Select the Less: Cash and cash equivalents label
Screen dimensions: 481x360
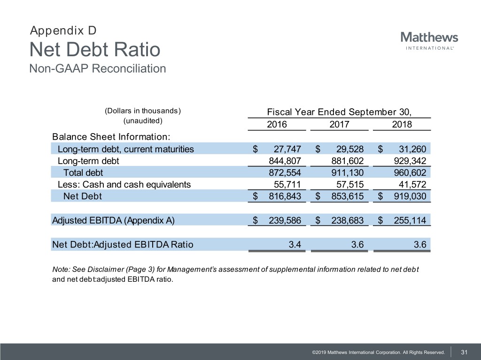click(x=124, y=184)
